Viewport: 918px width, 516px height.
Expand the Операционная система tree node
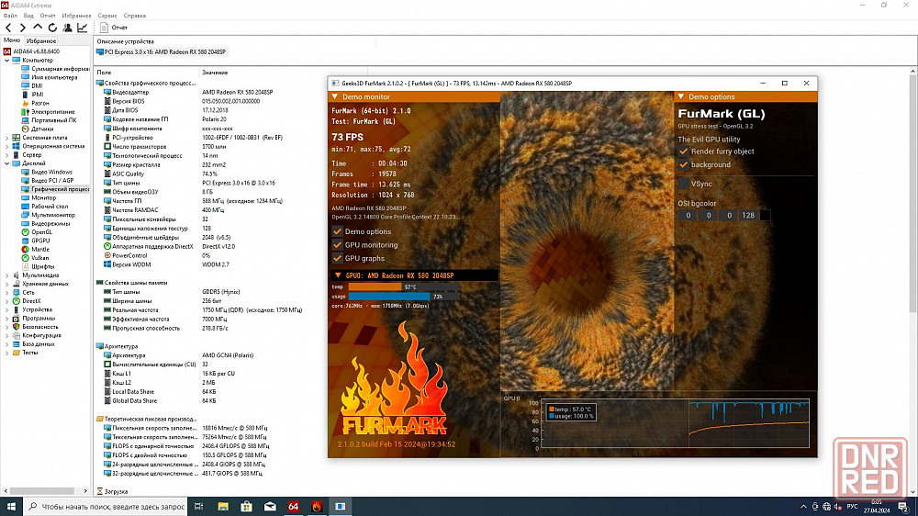[7, 146]
